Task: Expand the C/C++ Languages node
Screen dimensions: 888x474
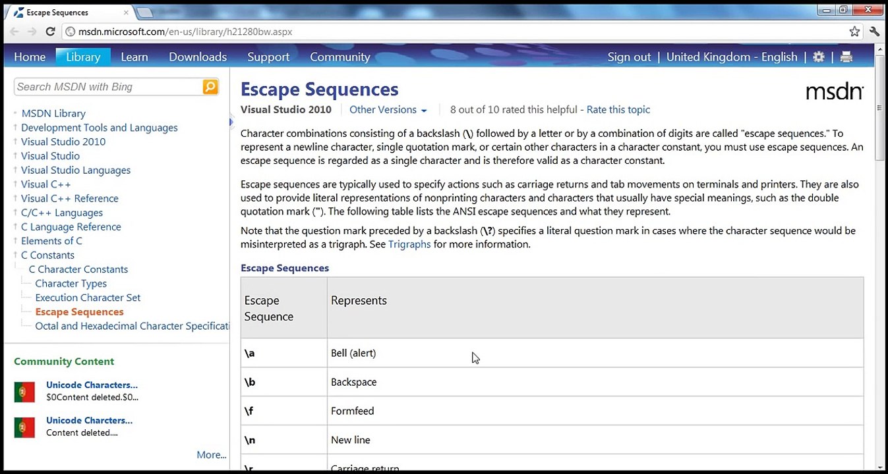Action: tap(15, 213)
